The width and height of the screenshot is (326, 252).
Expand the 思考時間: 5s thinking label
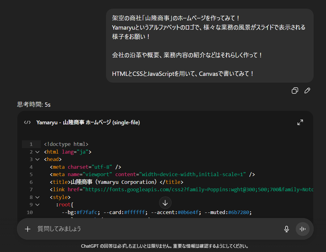(34, 105)
